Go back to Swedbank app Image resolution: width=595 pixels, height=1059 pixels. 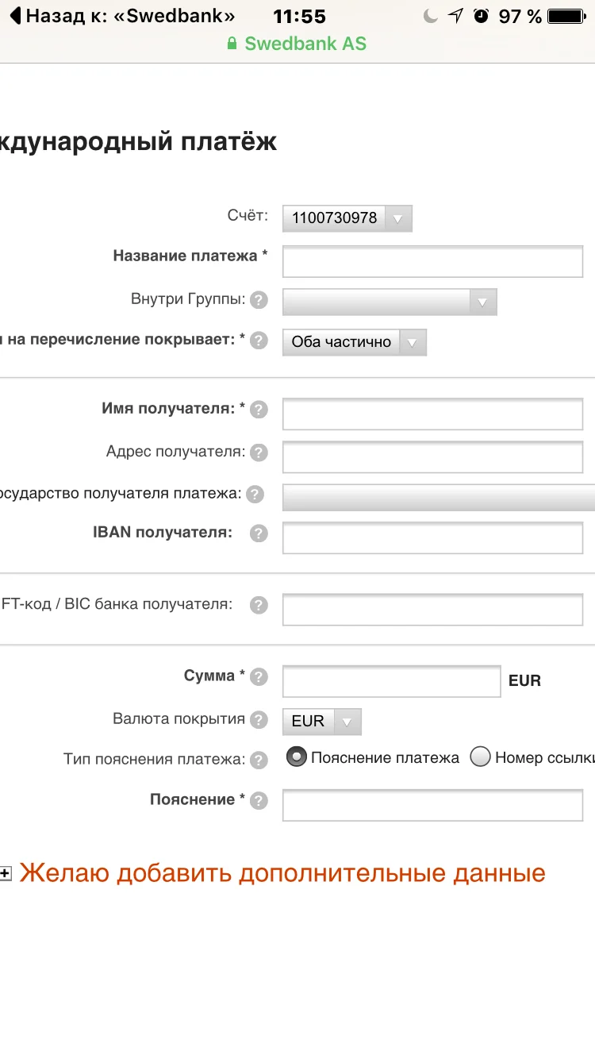119,16
